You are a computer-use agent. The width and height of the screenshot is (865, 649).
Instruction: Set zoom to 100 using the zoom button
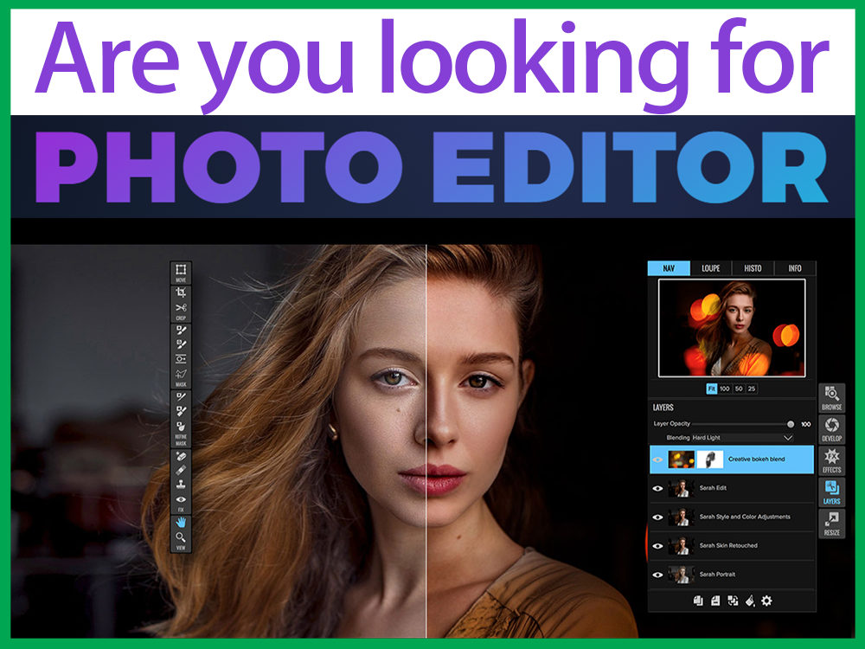tap(724, 389)
